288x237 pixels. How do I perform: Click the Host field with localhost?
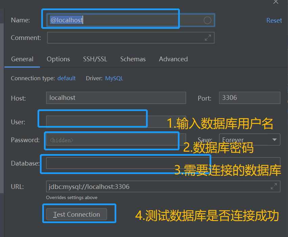pos(116,98)
